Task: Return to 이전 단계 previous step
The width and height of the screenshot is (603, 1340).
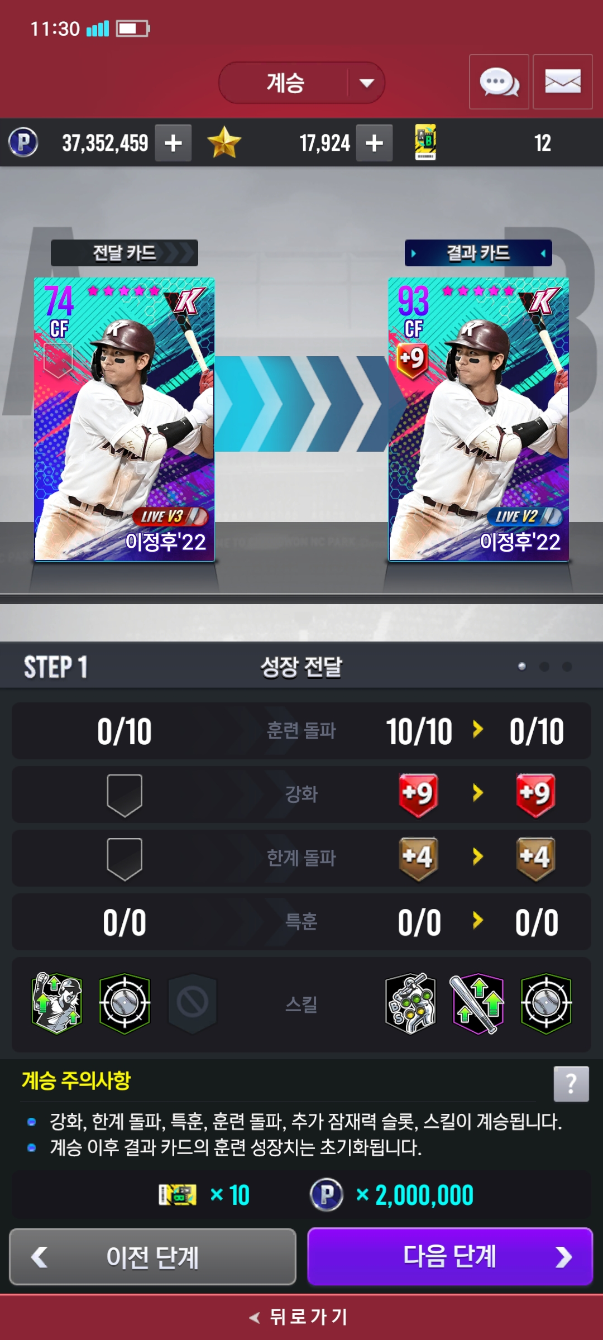Action: [x=152, y=1256]
